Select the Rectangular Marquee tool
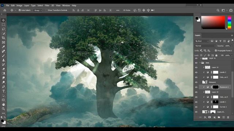 (3, 25)
